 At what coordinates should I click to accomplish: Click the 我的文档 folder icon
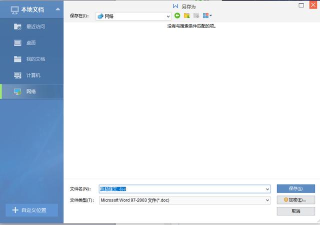17,59
